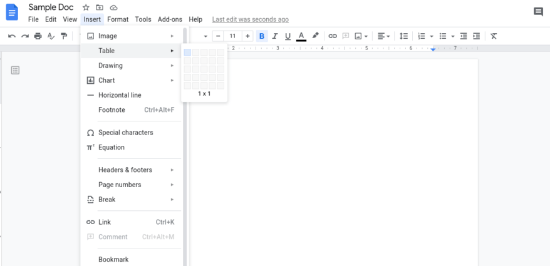This screenshot has height=266, width=550.
Task: Open the highlight color tool
Action: click(x=315, y=36)
